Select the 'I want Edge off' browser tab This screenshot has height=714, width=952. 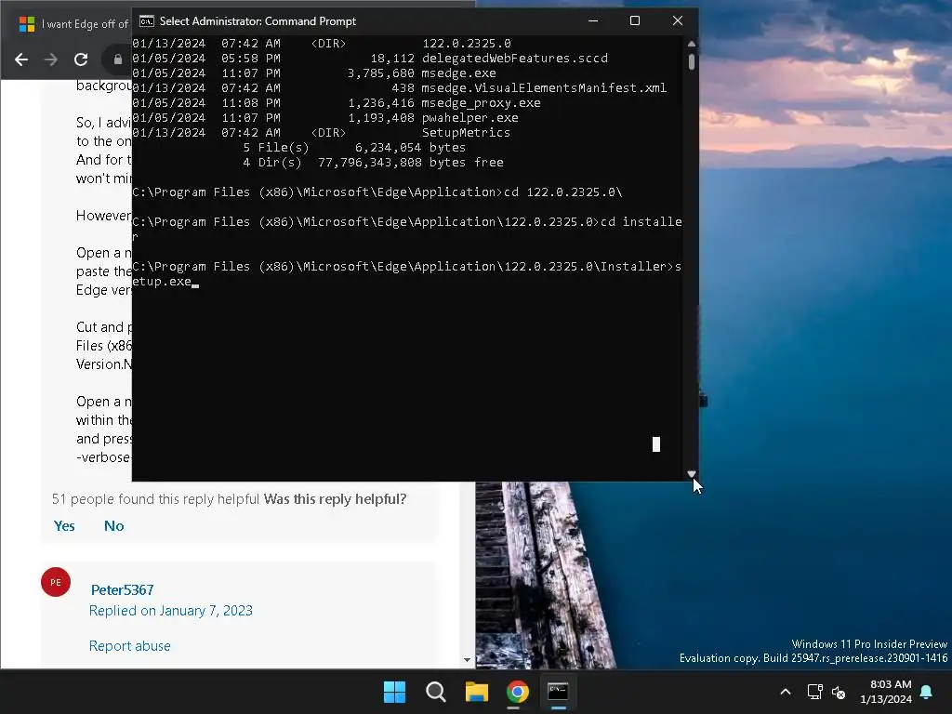coord(73,24)
